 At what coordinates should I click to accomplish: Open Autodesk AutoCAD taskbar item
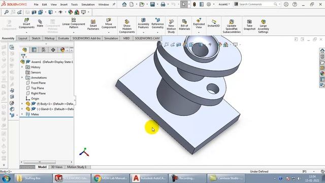coord(149,178)
